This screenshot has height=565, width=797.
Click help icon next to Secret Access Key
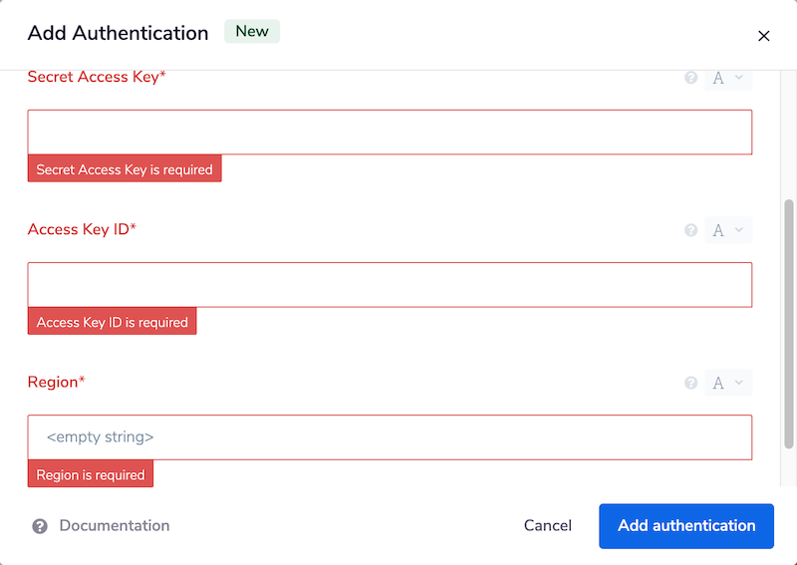point(691,78)
